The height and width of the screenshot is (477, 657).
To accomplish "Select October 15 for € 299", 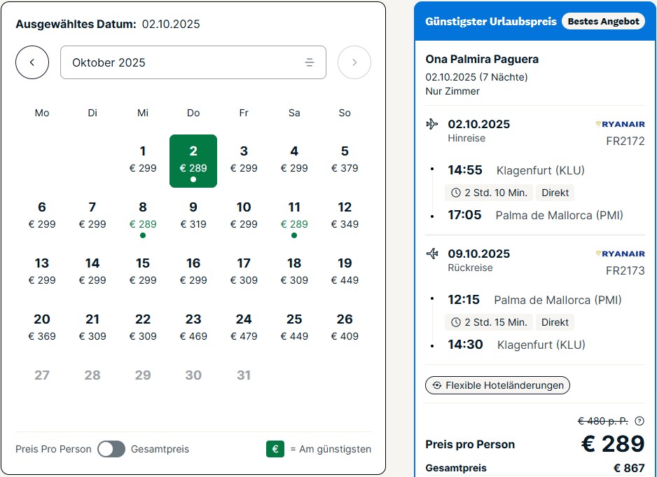I will (143, 271).
